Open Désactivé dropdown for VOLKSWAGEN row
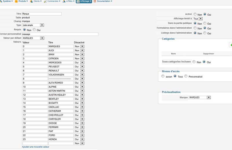The height and width of the screenshot is (150, 232). 79,75
